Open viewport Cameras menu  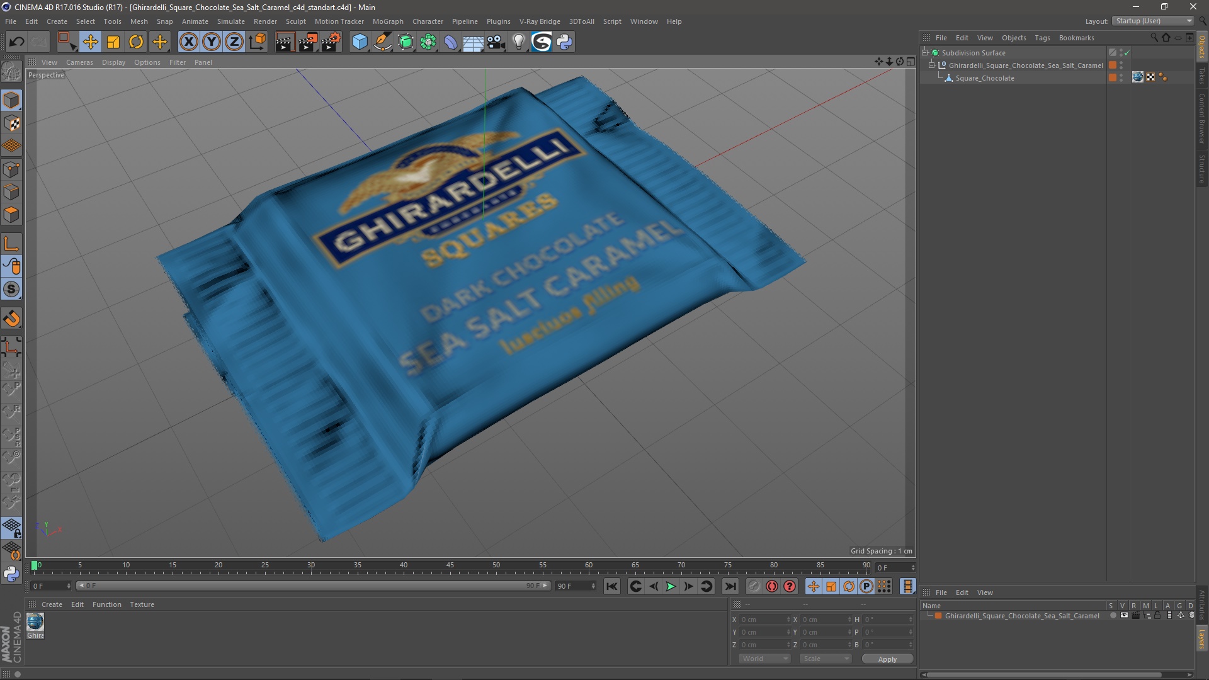(79, 62)
